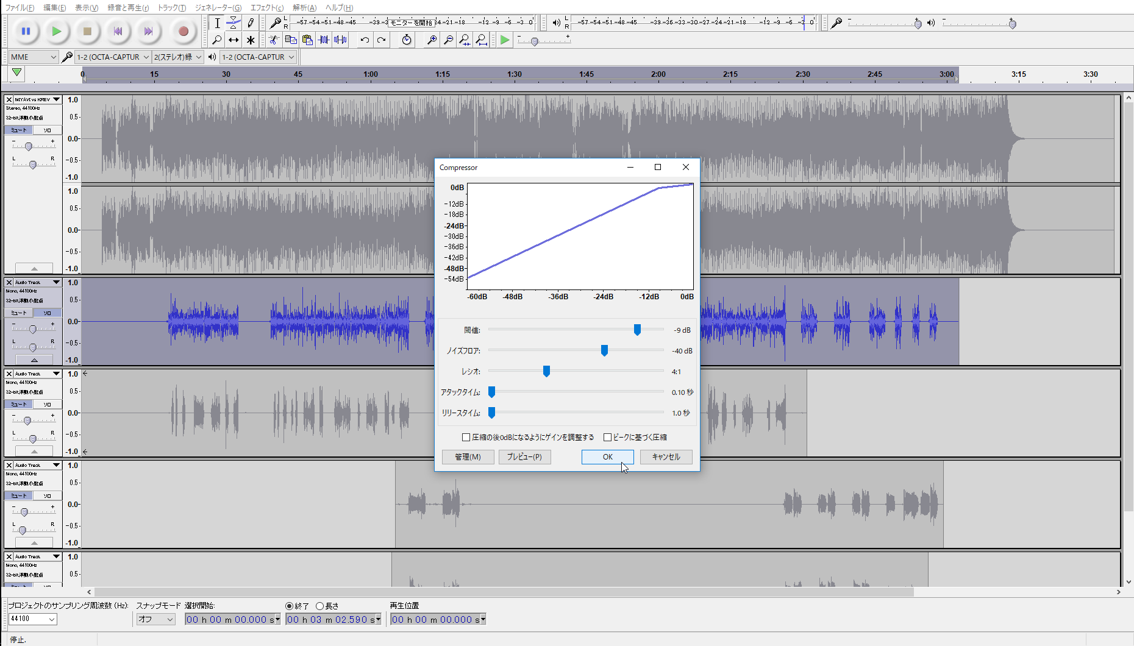The image size is (1134, 646).
Task: Enable peak-based compression checkbox
Action: pos(607,437)
